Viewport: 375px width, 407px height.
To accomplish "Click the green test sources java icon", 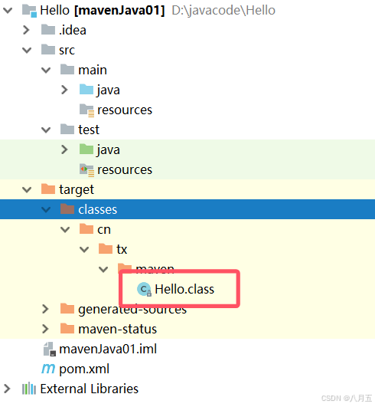I will tap(86, 149).
